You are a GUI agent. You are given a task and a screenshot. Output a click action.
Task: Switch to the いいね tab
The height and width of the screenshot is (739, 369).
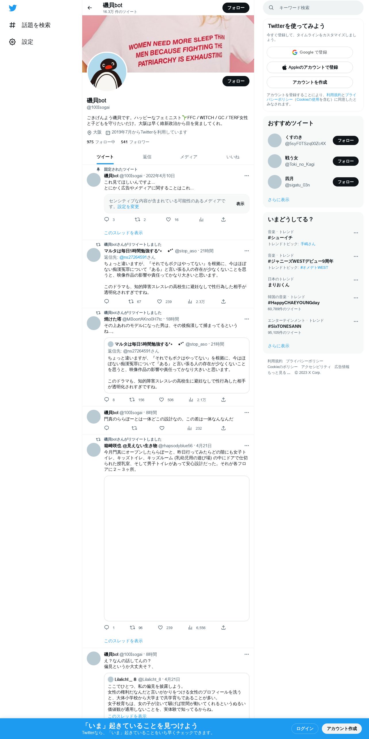[x=233, y=157]
